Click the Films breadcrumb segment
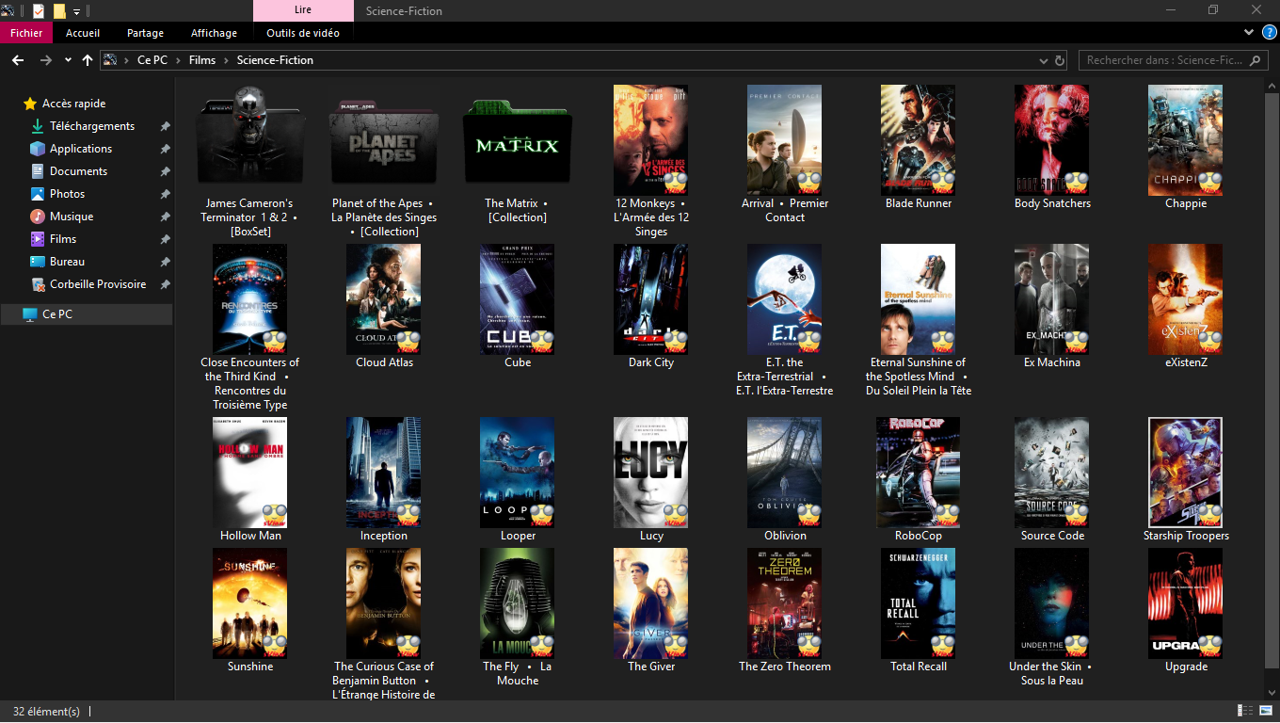This screenshot has height=723, width=1280. [202, 60]
